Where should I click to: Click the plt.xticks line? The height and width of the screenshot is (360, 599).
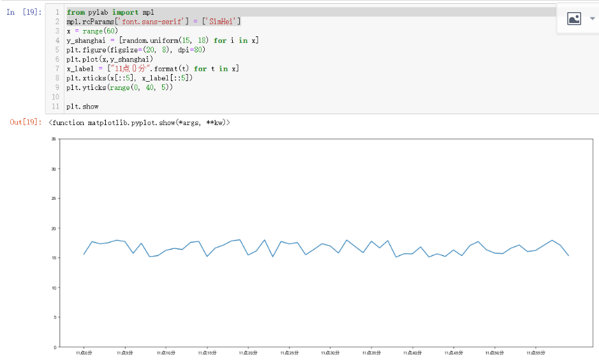coord(129,78)
